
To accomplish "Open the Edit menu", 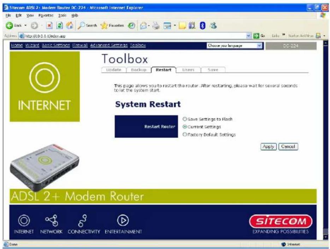I will 19,15.
